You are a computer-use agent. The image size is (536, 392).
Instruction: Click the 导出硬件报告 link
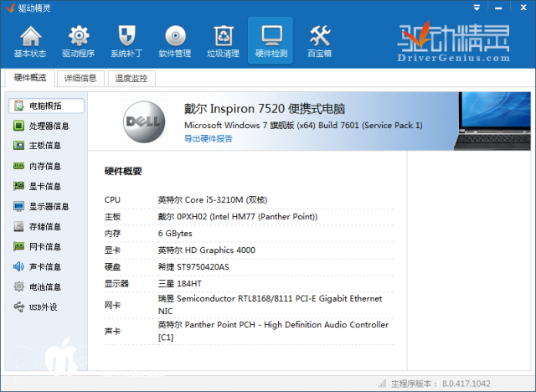click(x=209, y=138)
